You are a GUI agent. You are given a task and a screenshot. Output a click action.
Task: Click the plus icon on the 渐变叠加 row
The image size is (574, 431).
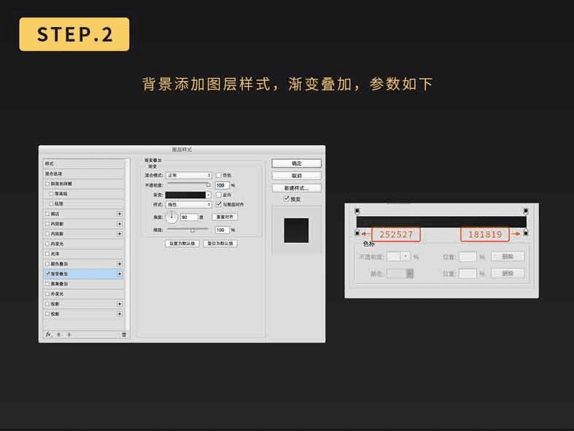pos(120,274)
